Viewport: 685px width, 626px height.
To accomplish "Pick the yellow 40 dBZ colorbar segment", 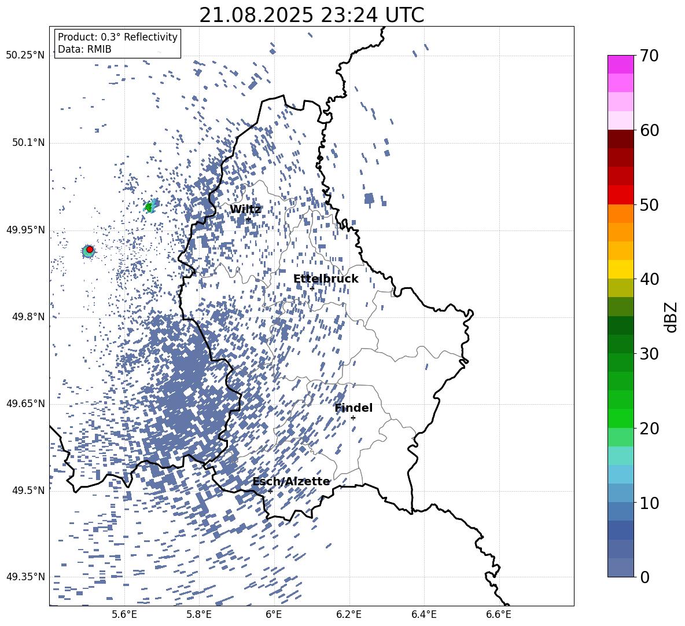I will [621, 269].
